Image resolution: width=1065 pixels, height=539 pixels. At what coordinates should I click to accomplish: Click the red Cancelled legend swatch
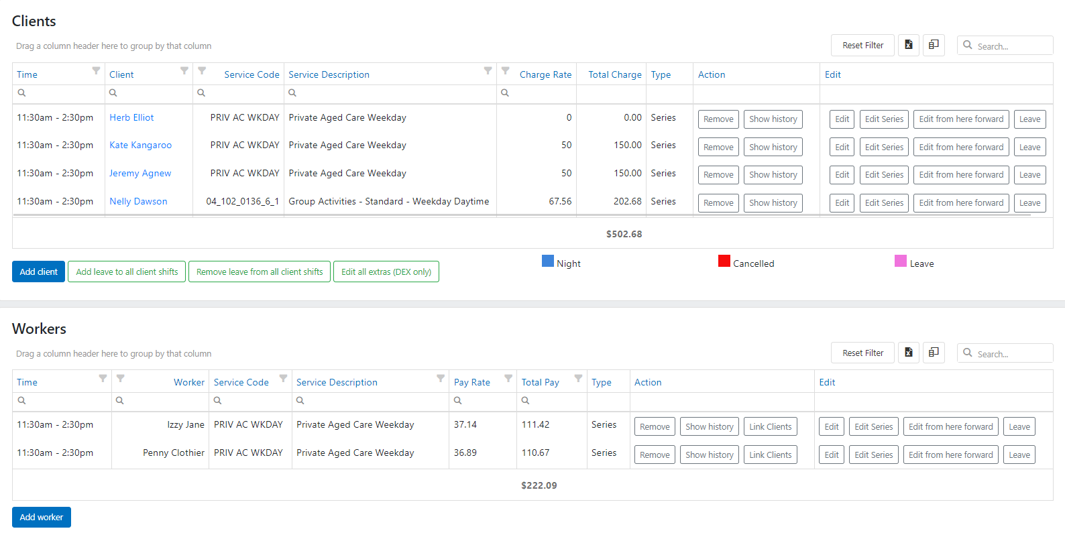[x=724, y=261]
